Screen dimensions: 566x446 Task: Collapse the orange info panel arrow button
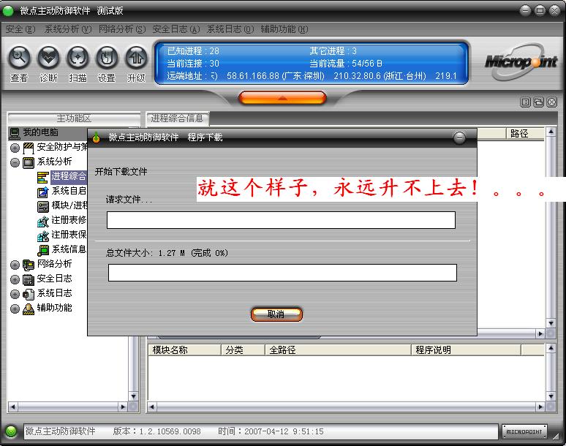(x=283, y=98)
